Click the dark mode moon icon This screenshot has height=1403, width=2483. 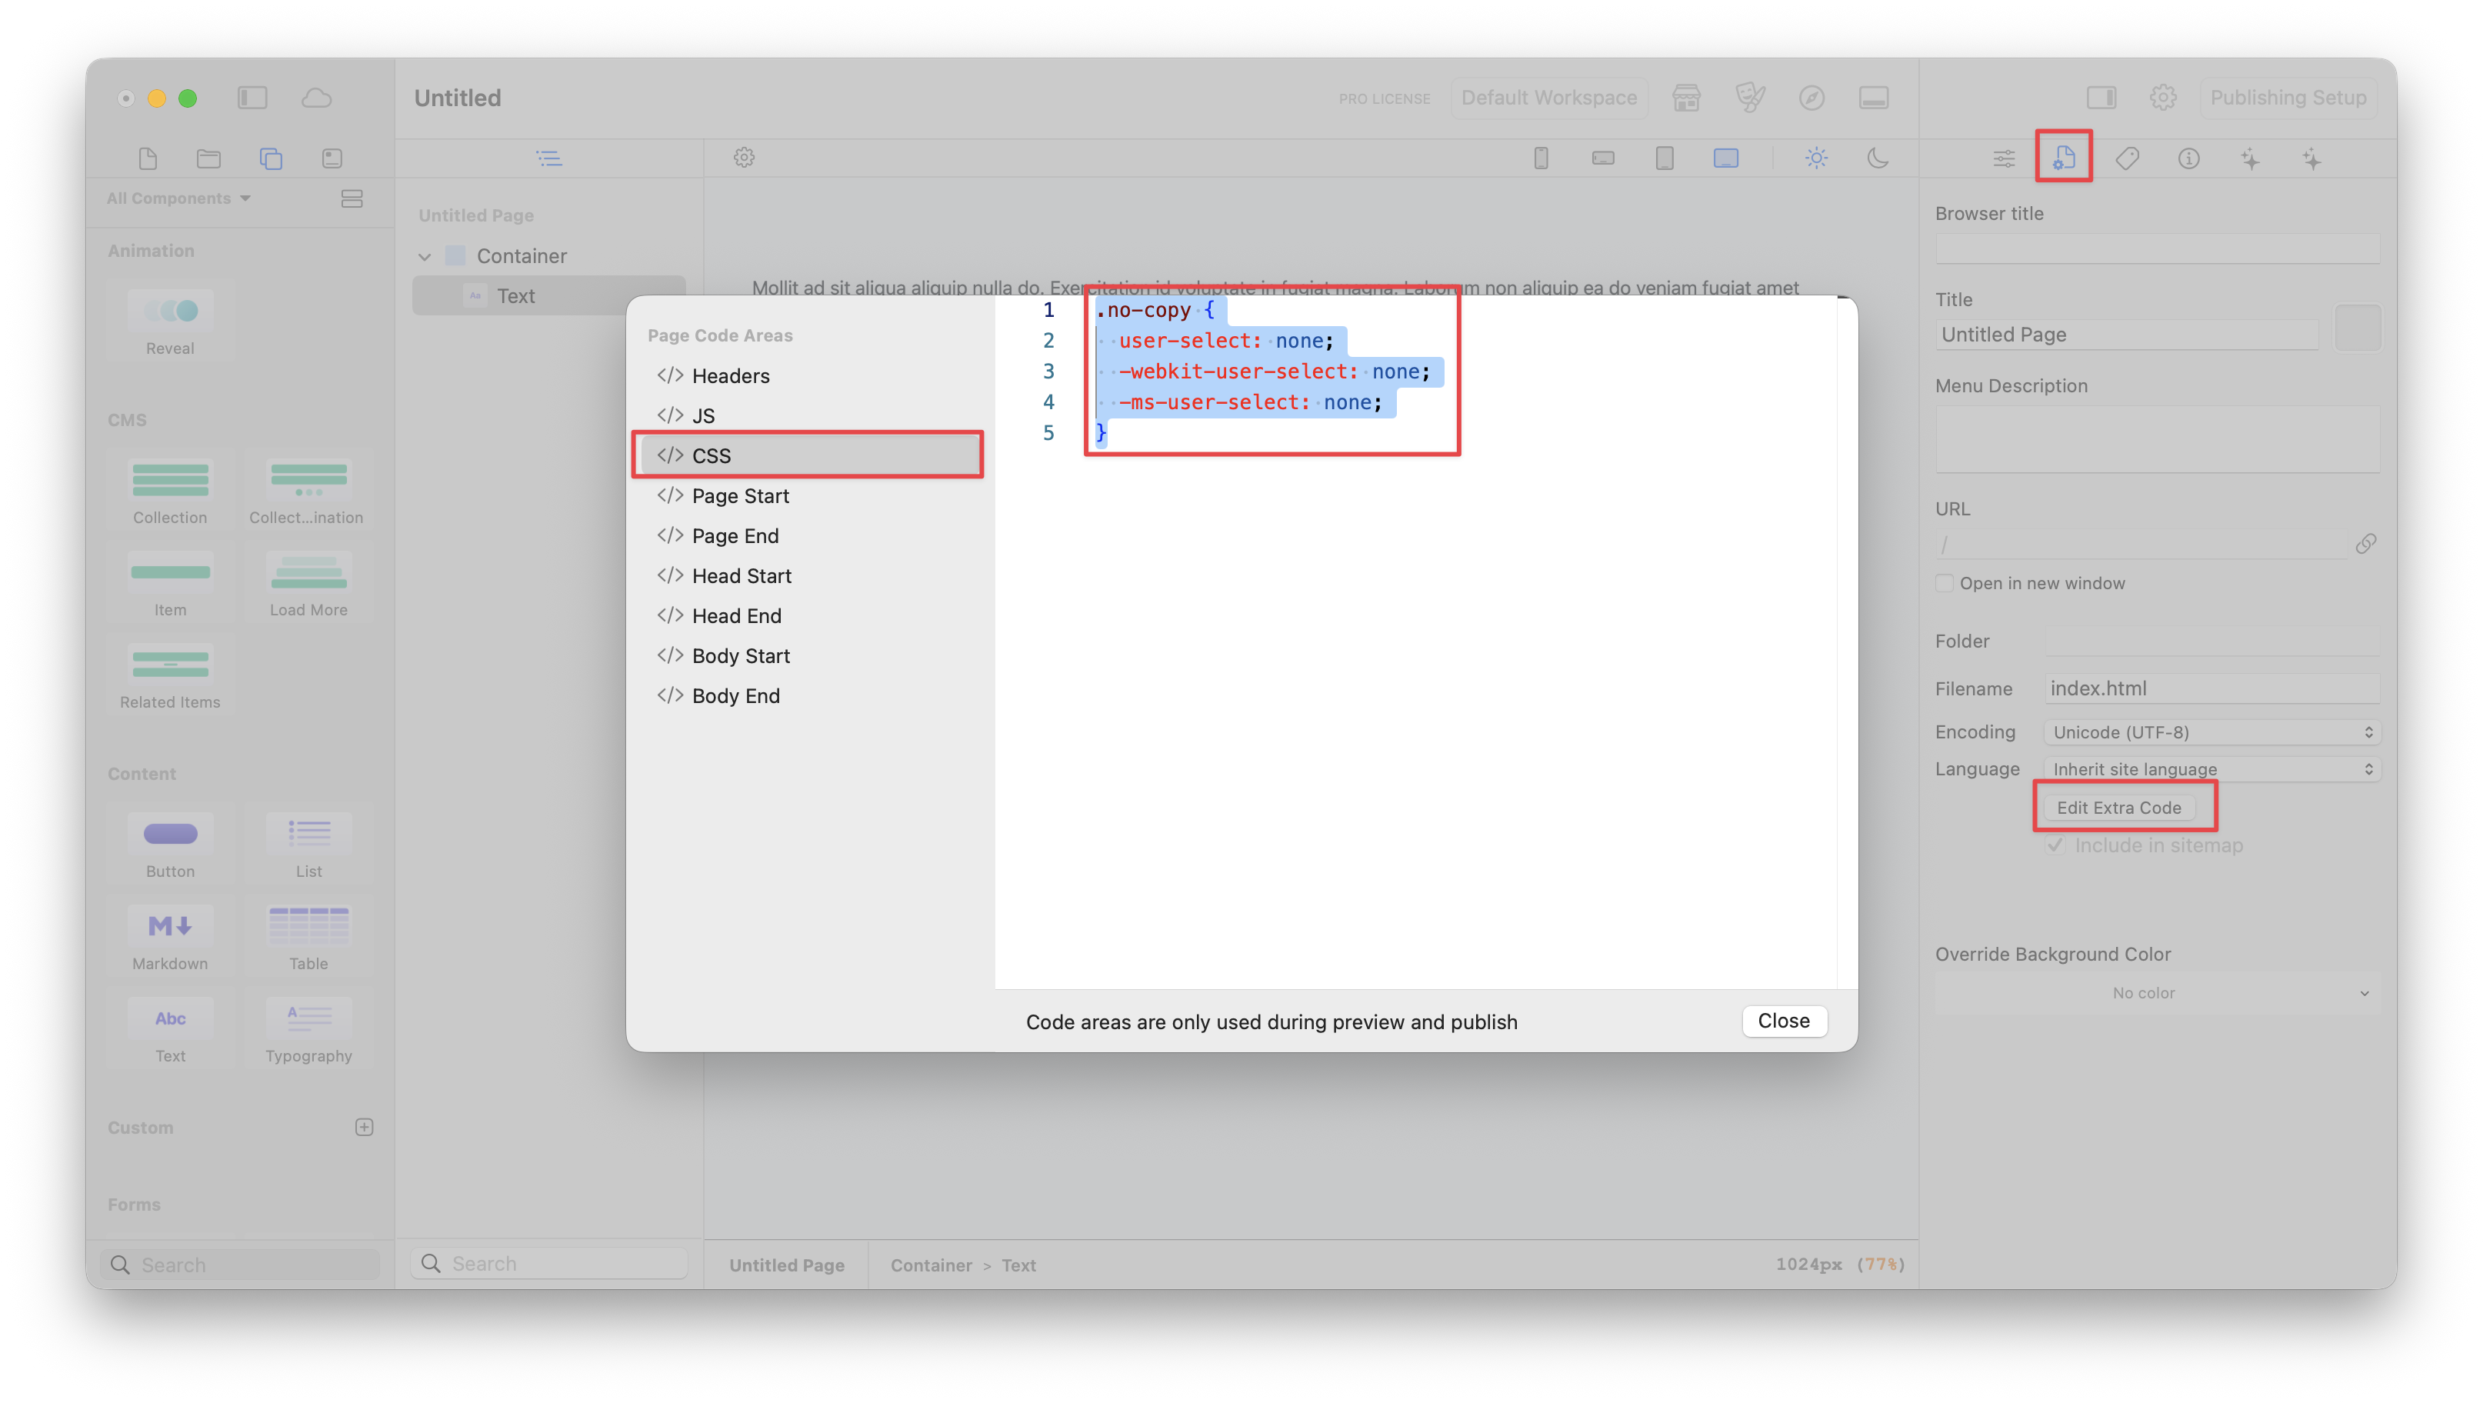[x=1878, y=158]
